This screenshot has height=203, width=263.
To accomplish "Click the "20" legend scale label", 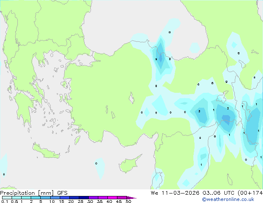I will [71, 201].
